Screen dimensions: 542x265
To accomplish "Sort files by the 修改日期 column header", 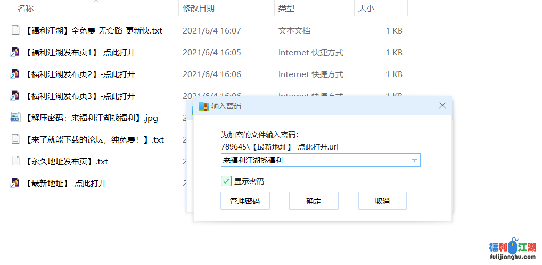I will tap(199, 9).
